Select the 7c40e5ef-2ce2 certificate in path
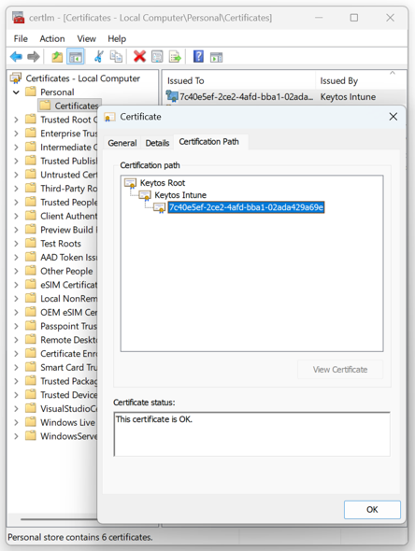The image size is (415, 551). 246,207
